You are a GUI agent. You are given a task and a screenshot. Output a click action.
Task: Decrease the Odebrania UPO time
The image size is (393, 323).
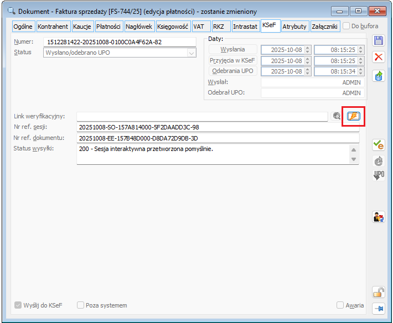361,74
